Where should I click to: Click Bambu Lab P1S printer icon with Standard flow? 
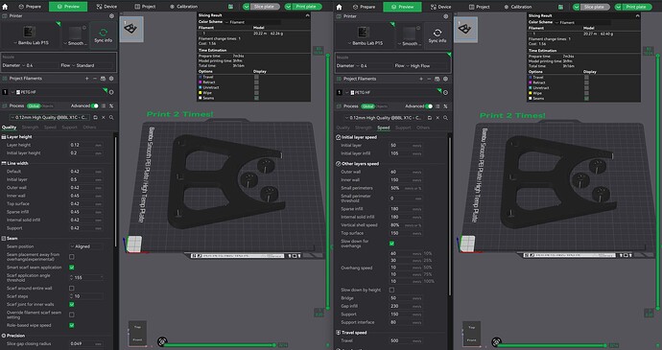click(x=29, y=33)
